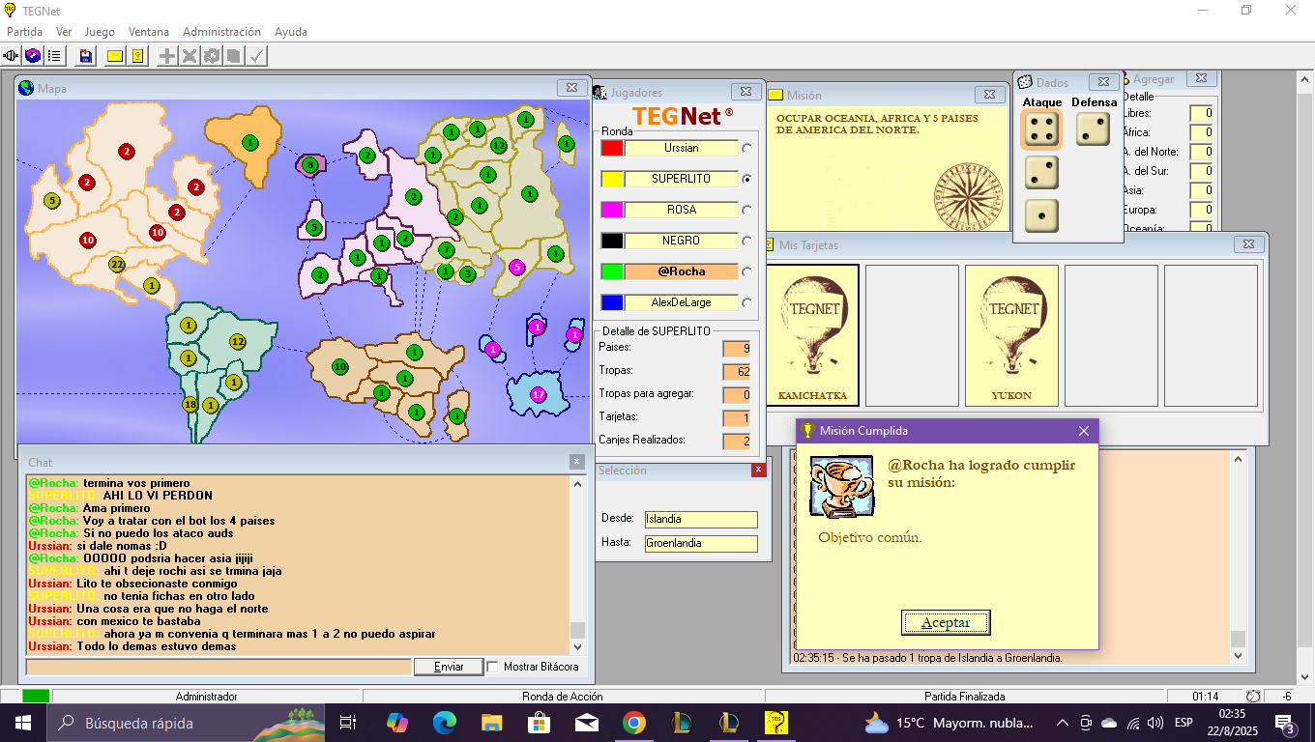This screenshot has height=742, width=1315.
Task: Open the Juego menu
Action: pyautogui.click(x=100, y=32)
